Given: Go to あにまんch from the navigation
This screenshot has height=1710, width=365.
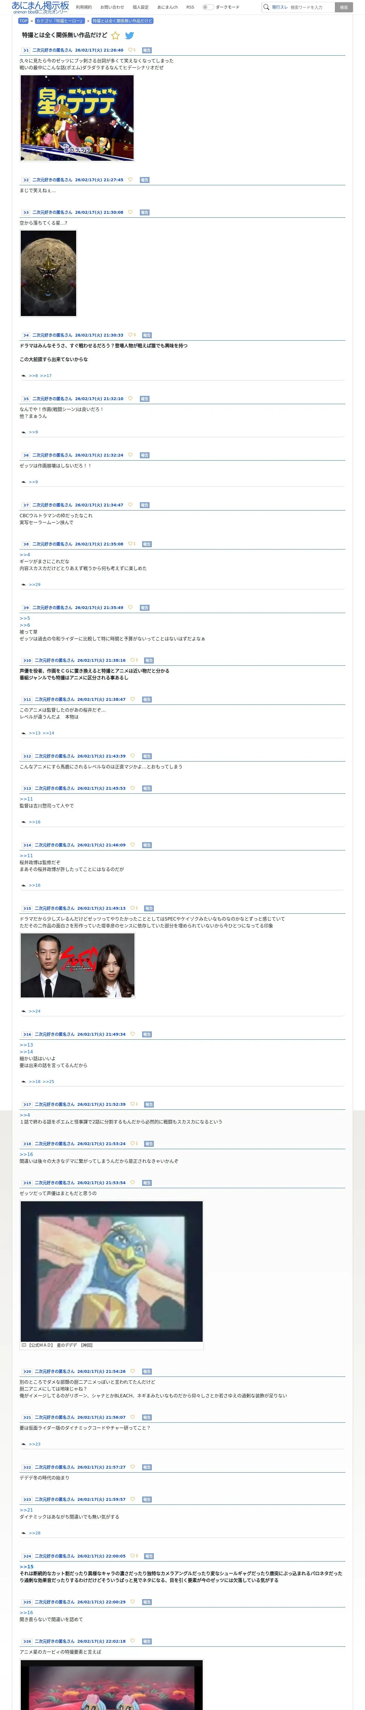Looking at the screenshot, I should (168, 7).
